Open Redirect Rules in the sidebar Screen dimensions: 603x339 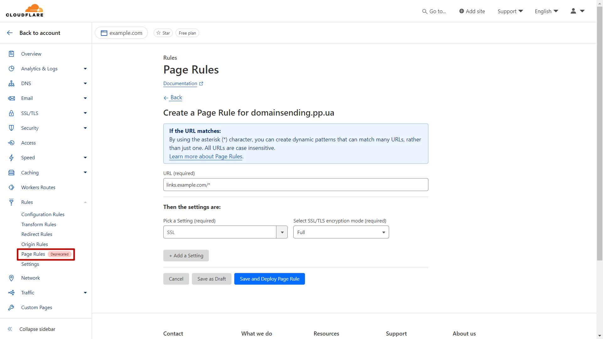[37, 234]
